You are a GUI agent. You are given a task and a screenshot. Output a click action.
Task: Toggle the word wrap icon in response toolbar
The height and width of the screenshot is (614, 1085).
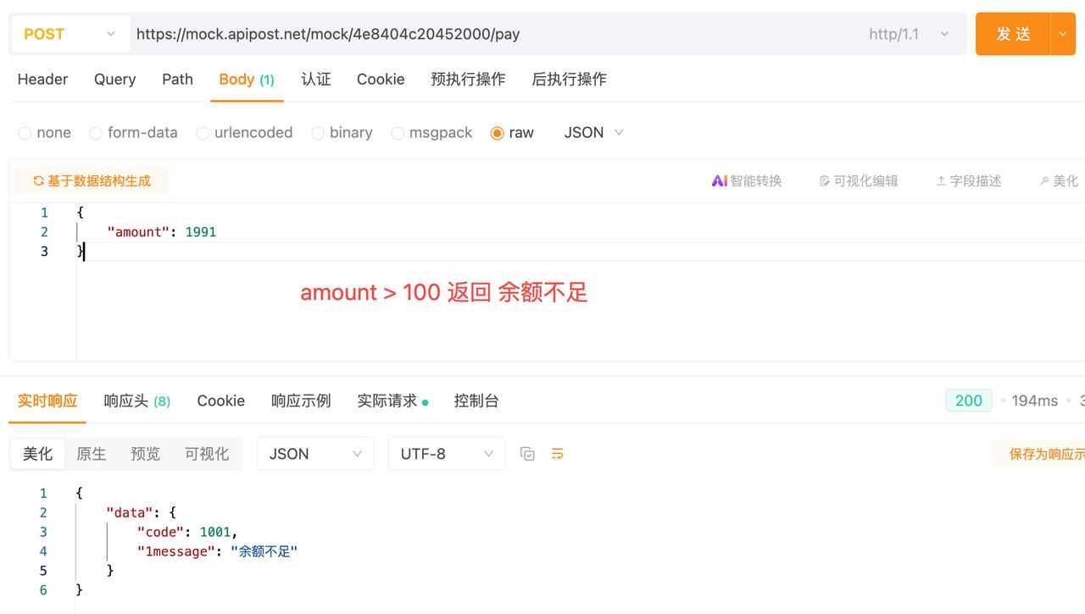(x=557, y=454)
